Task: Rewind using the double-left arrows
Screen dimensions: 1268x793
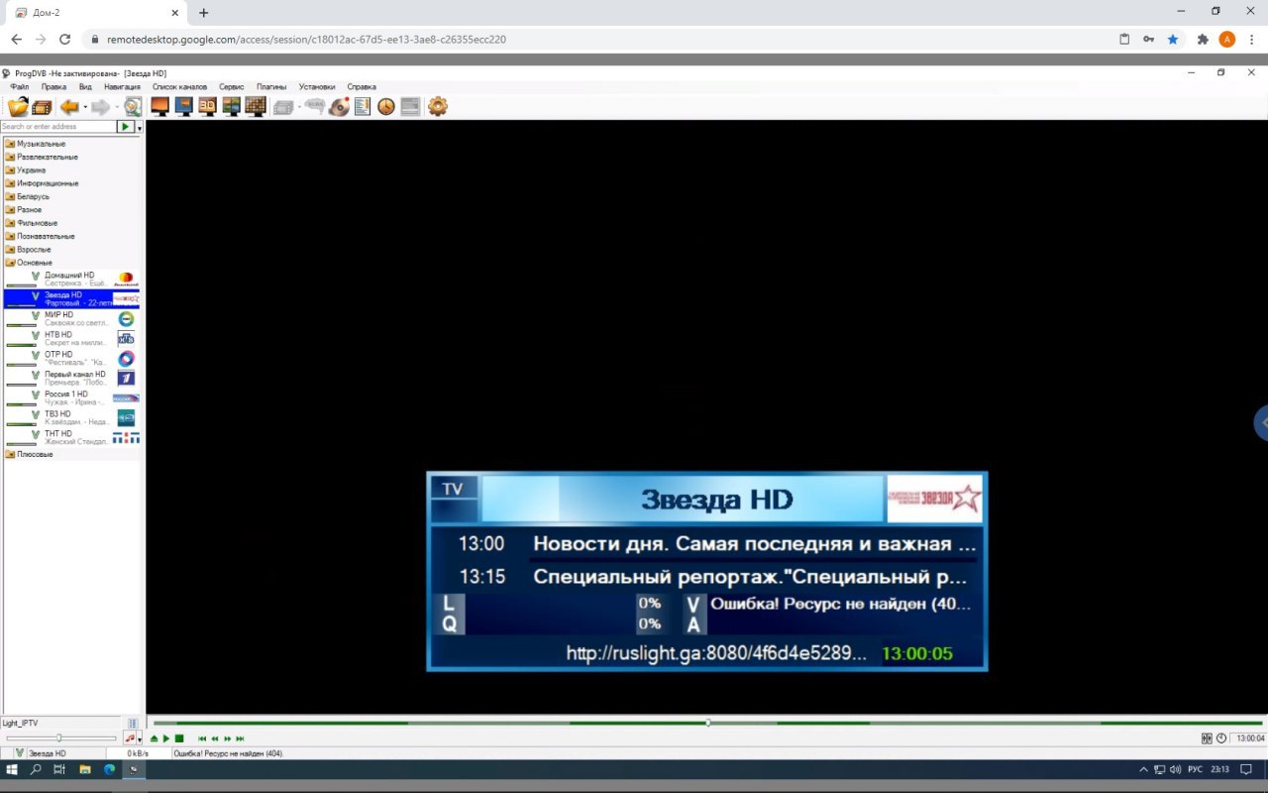Action: coord(215,738)
